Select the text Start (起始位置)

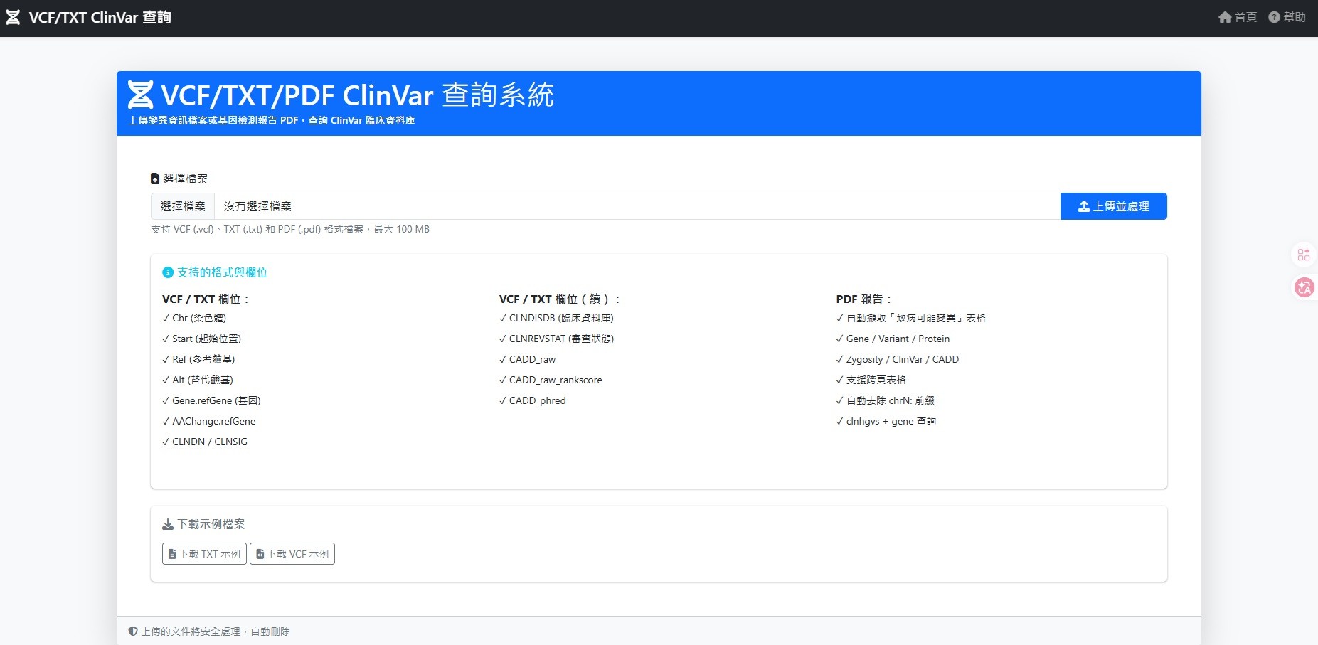click(x=207, y=339)
